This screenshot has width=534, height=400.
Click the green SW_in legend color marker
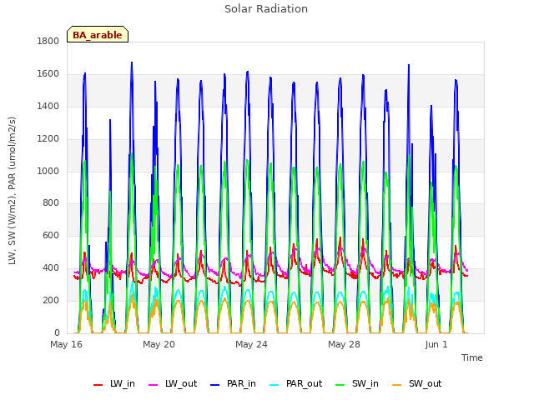point(340,385)
